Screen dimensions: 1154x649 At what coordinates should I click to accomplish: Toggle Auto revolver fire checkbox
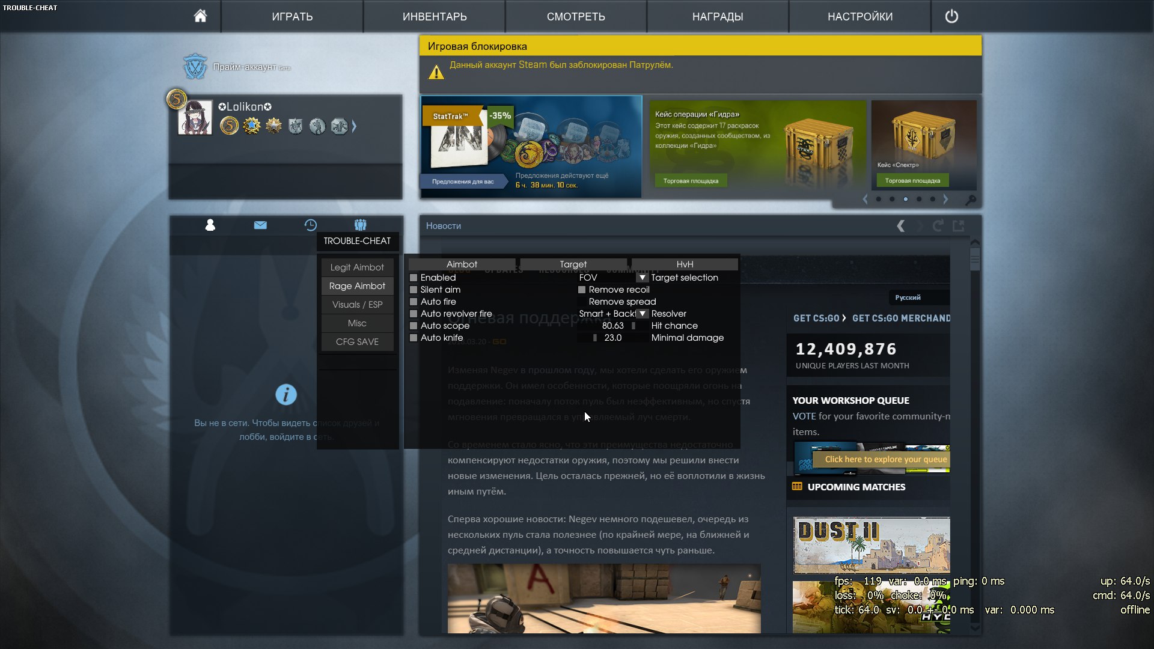pos(414,314)
